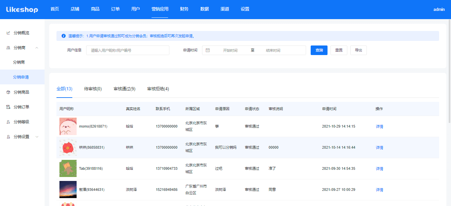Click nickname 哄哄(86858831)
The width and height of the screenshot is (451, 206).
(92, 147)
